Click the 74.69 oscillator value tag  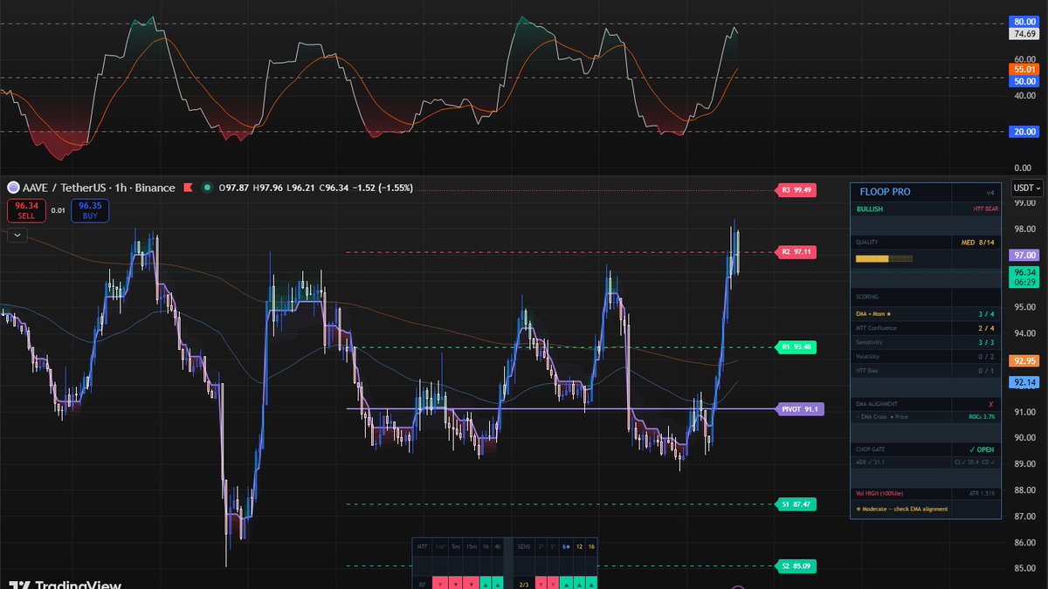(1023, 34)
